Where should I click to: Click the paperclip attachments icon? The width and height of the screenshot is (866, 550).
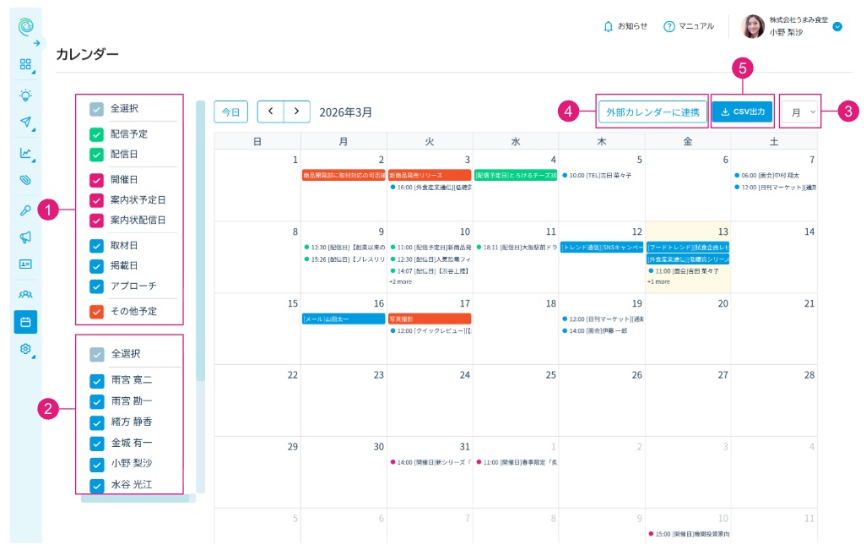[25, 180]
